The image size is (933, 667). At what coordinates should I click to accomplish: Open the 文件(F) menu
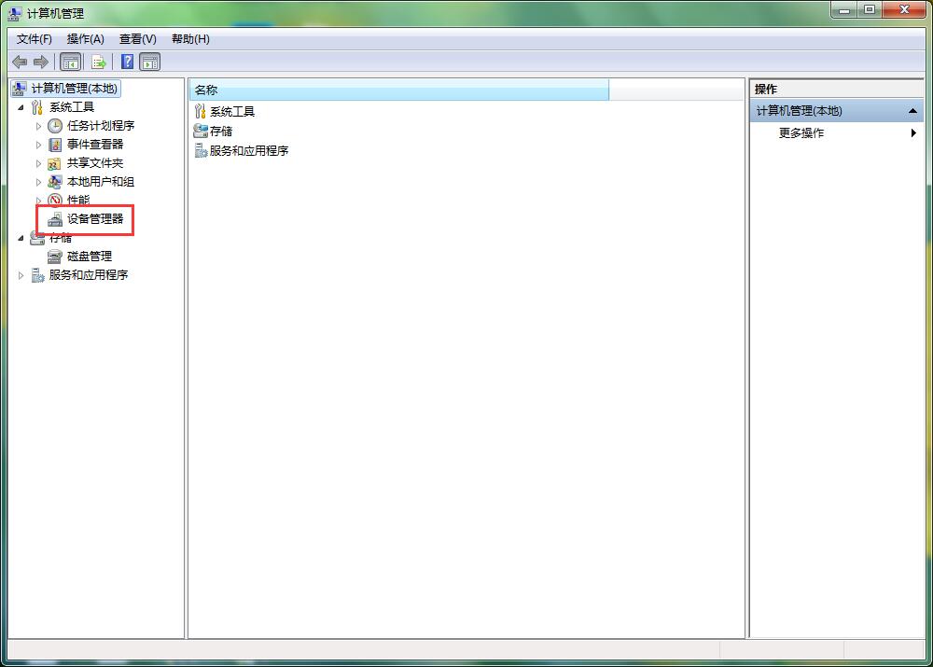35,39
